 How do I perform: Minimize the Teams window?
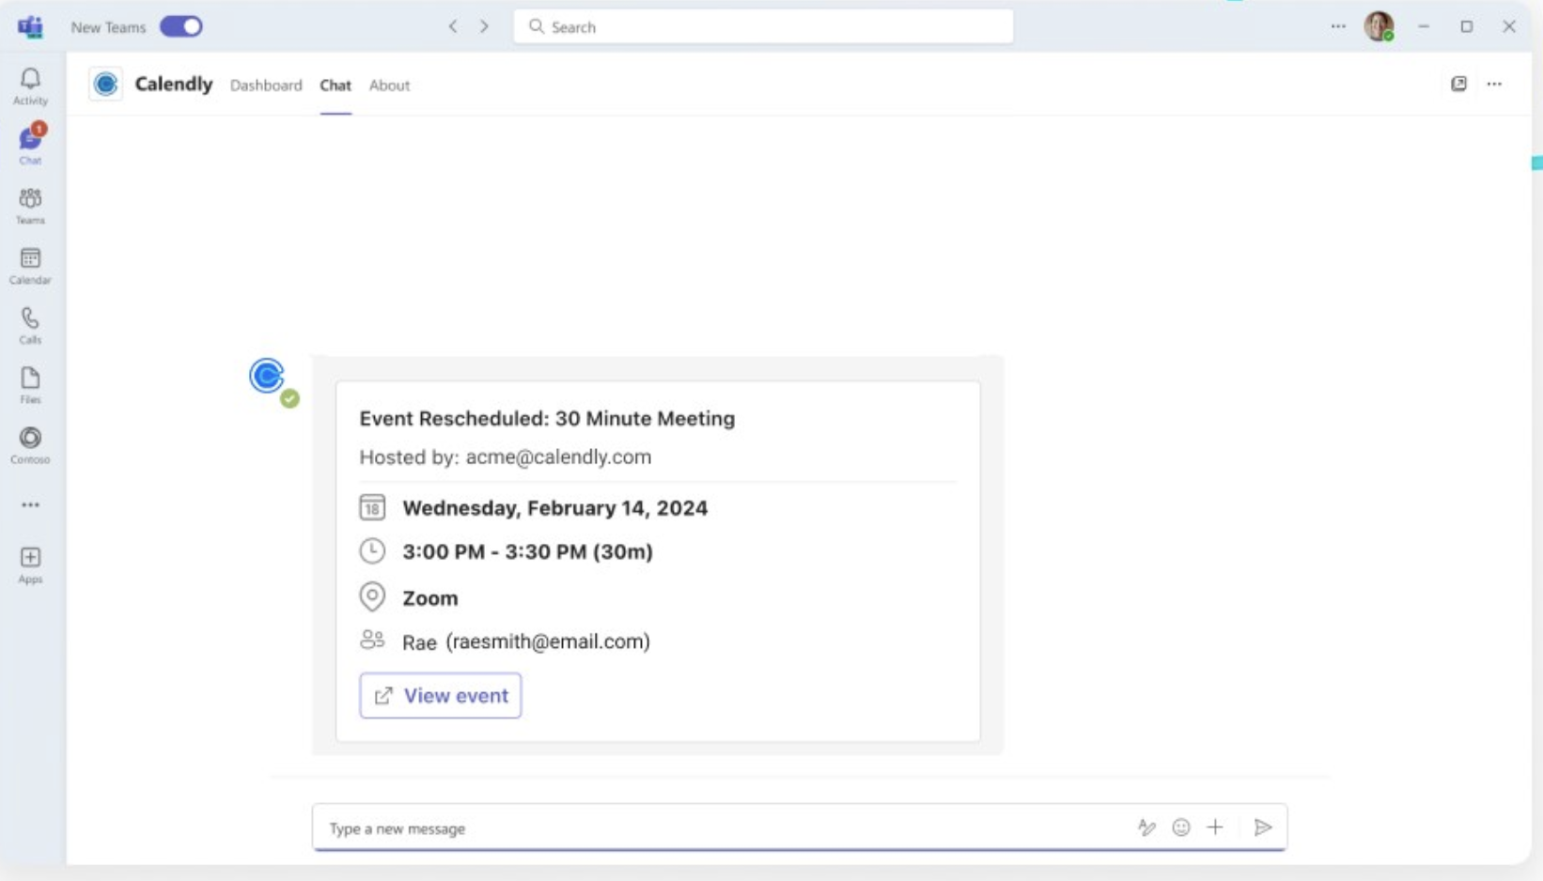1424,26
